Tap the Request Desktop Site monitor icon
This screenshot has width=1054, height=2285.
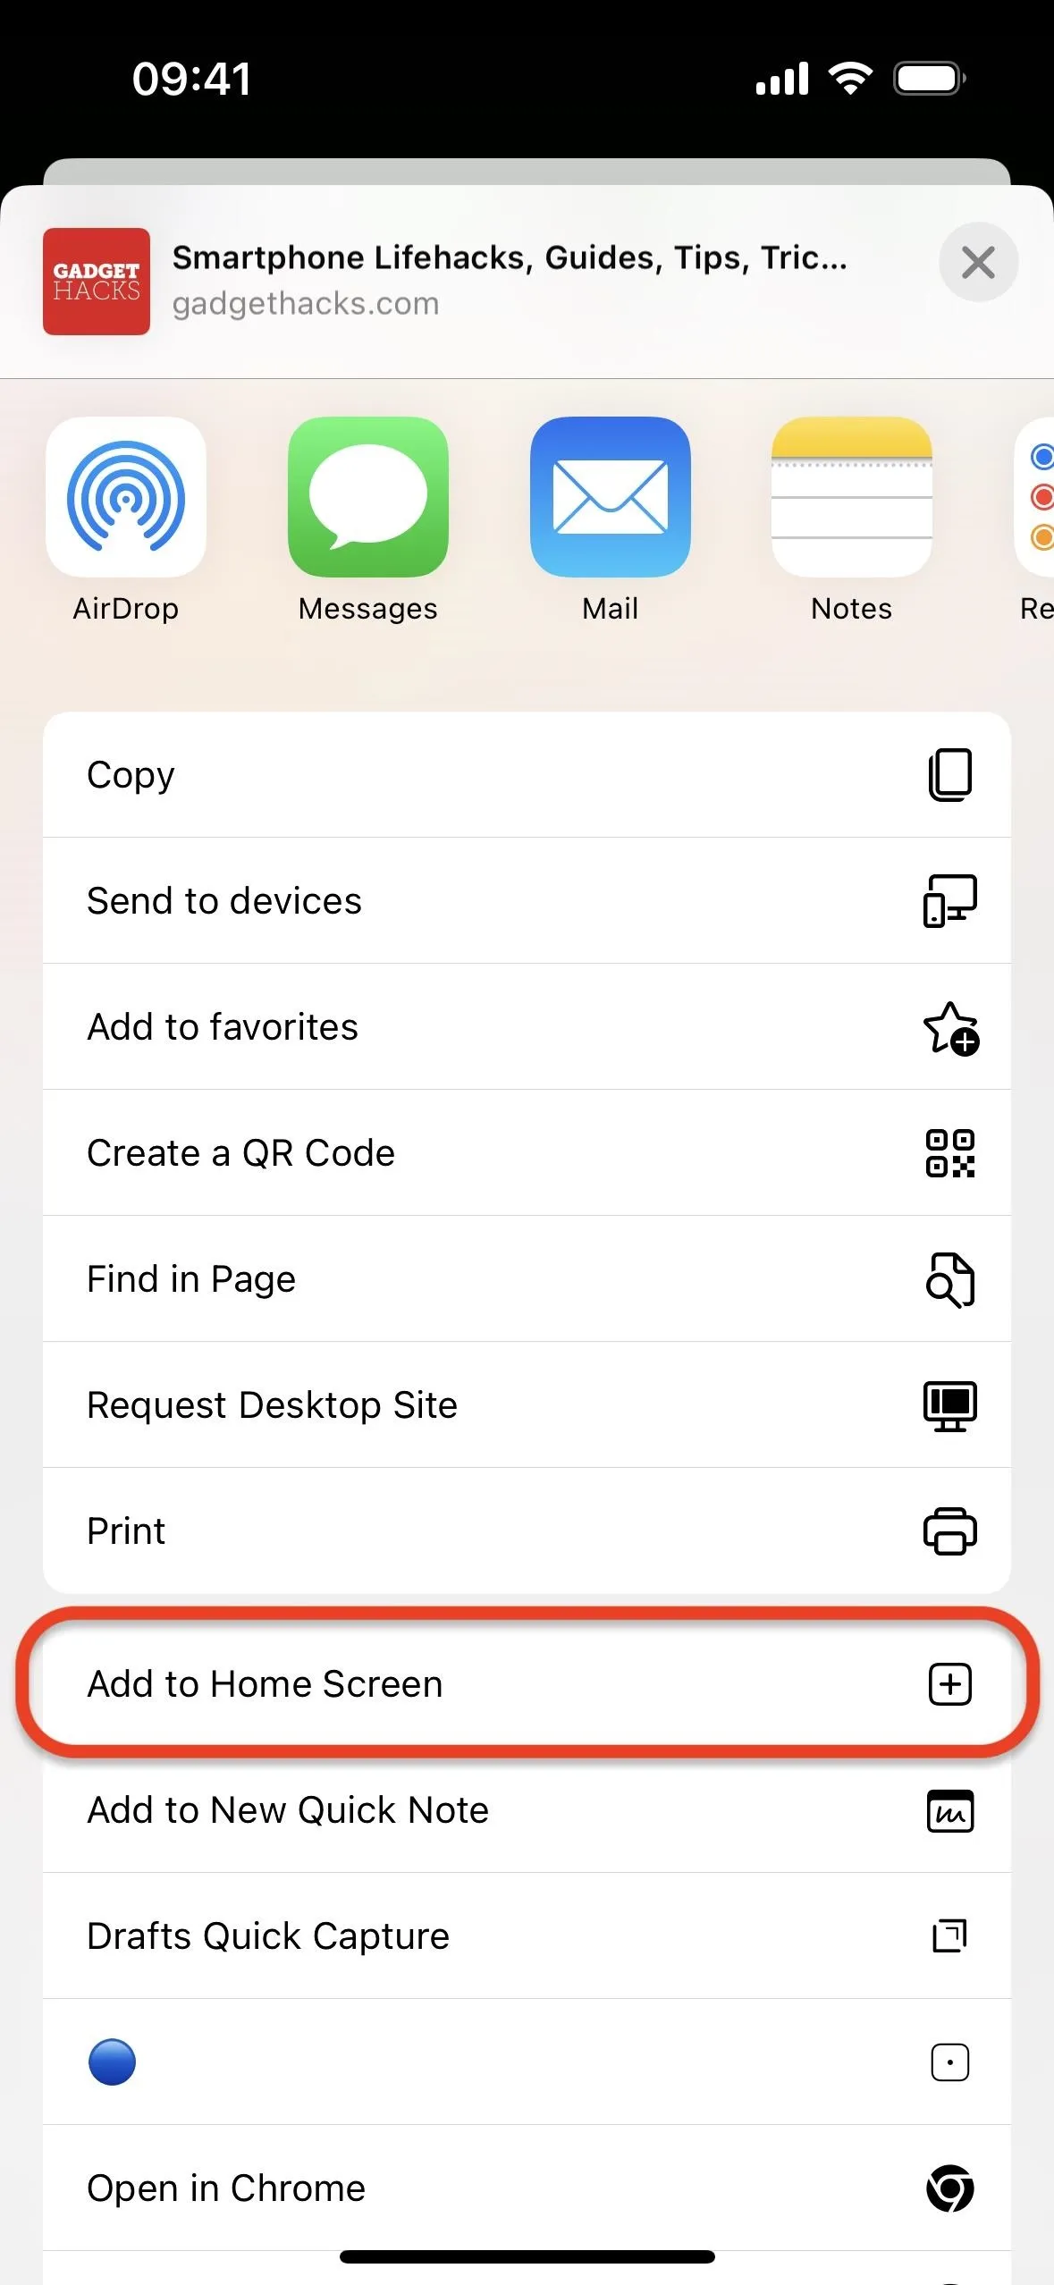[x=950, y=1406]
